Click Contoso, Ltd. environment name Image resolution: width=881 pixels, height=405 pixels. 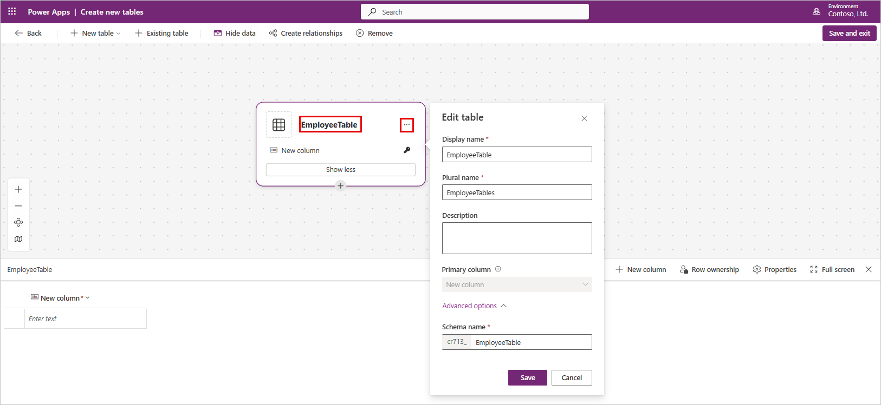point(848,14)
